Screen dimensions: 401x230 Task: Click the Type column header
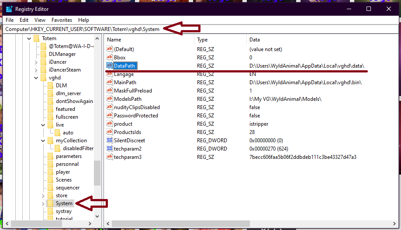220,40
